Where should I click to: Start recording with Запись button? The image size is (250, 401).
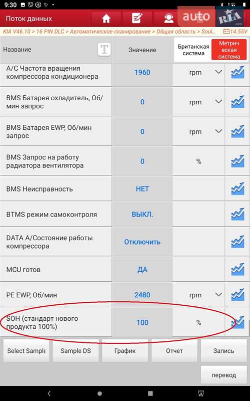point(223,350)
